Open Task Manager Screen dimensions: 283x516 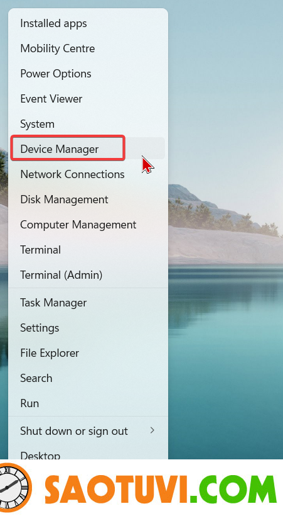pos(88,303)
